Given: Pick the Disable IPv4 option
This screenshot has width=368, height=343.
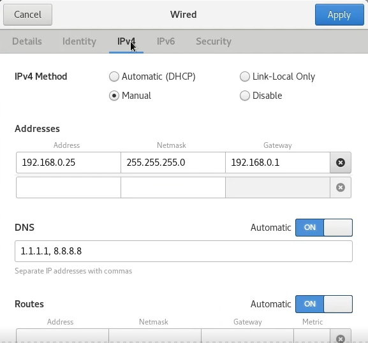Looking at the screenshot, I should click(x=261, y=96).
